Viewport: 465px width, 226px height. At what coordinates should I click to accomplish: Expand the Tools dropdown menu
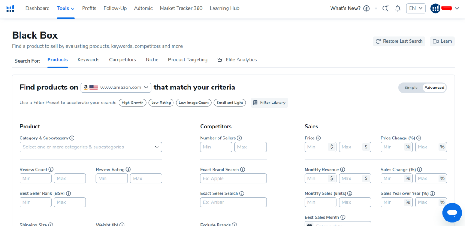[66, 8]
